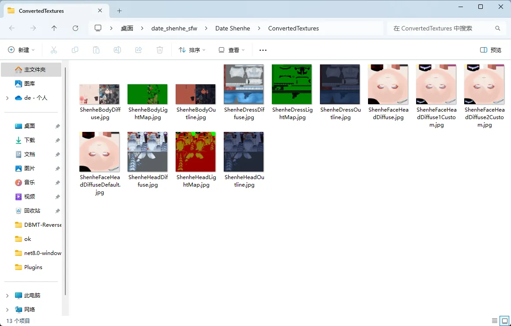Open the 排序 sort dropdown
Viewport: 511px width, 326px height.
click(x=192, y=50)
